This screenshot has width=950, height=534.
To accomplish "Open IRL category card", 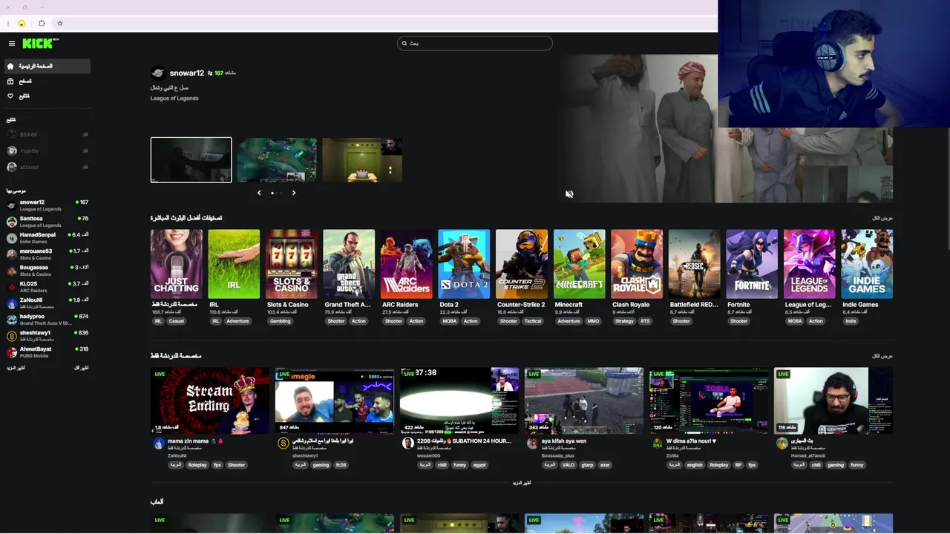I will tap(234, 264).
